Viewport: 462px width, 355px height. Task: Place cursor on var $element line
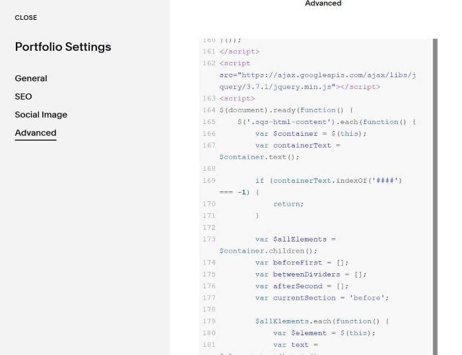pyautogui.click(x=324, y=333)
